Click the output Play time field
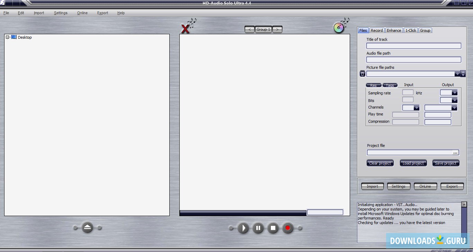The height and width of the screenshot is (252, 473). [438, 115]
